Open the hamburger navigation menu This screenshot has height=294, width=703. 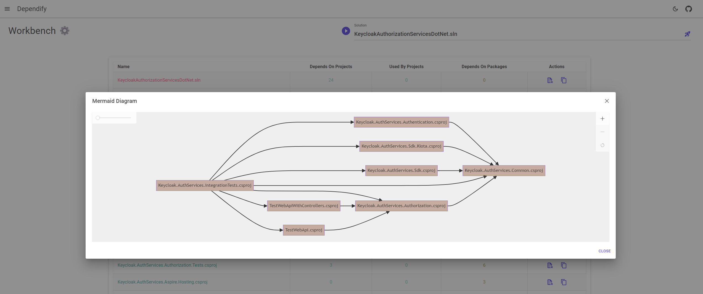pyautogui.click(x=7, y=9)
